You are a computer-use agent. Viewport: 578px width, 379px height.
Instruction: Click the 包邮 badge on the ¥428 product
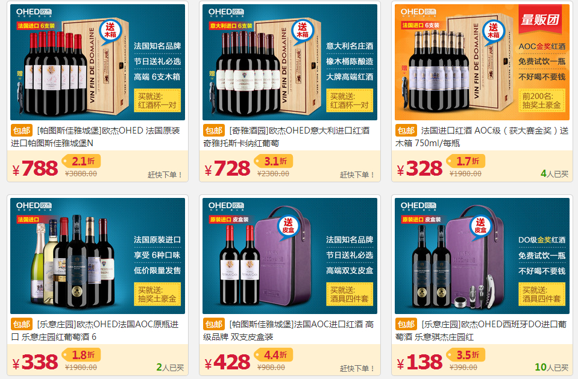[214, 324]
